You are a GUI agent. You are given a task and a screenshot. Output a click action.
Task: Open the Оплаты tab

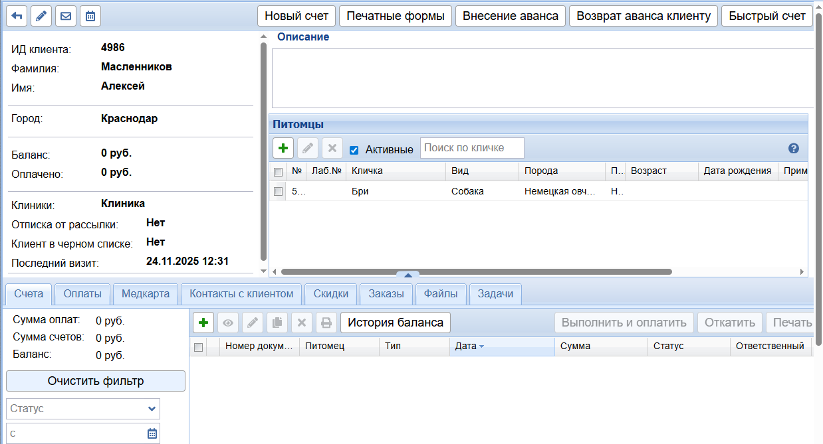(x=82, y=293)
